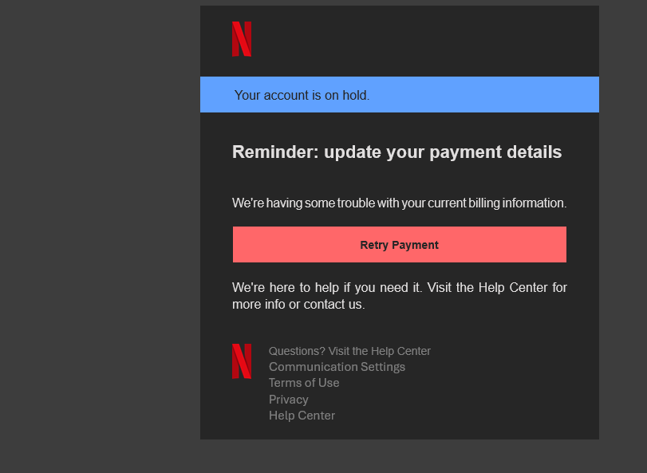Open the Privacy link in the footer

[289, 399]
